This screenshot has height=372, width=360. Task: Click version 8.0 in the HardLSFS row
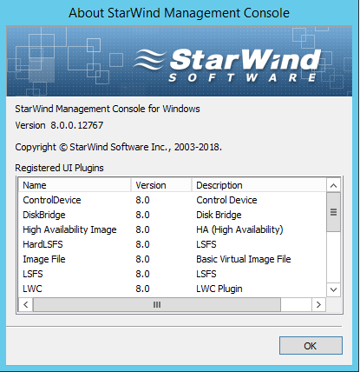(142, 244)
